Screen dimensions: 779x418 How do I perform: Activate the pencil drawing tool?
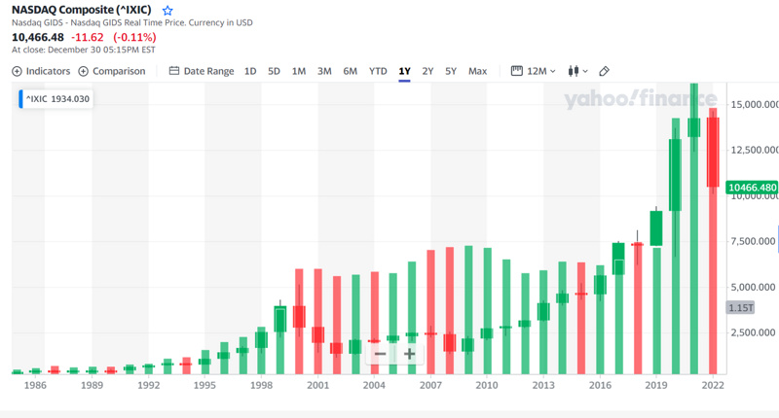[x=605, y=71]
